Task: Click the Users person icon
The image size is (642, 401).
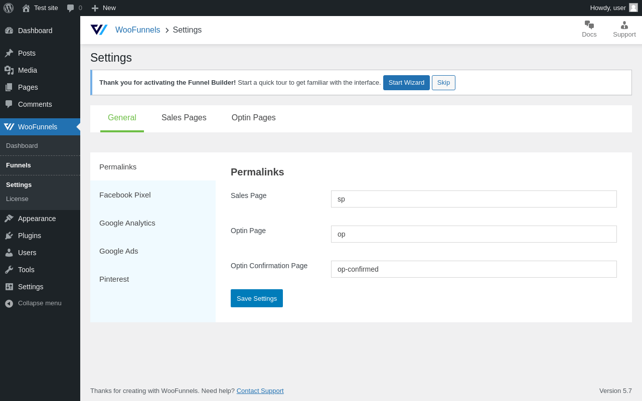Action: coord(9,253)
